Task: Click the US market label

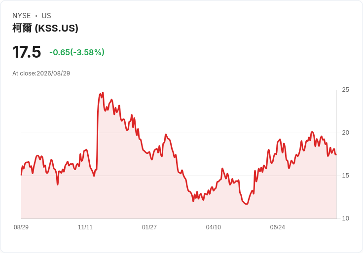Action: (x=46, y=16)
